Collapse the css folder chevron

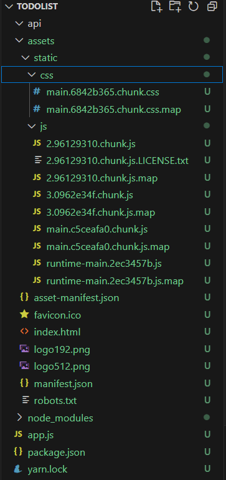32,75
